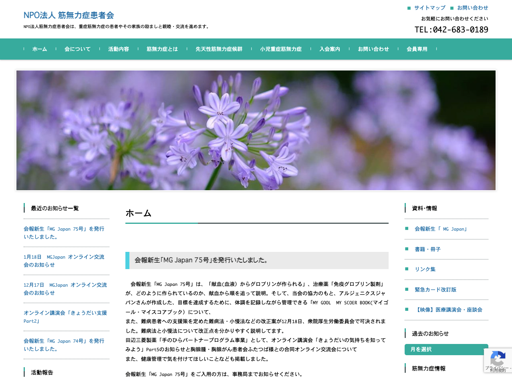Image resolution: width=512 pixels, height=378 pixels.
Task: Click the reCAPTCHA badge icon
Action: 498,360
